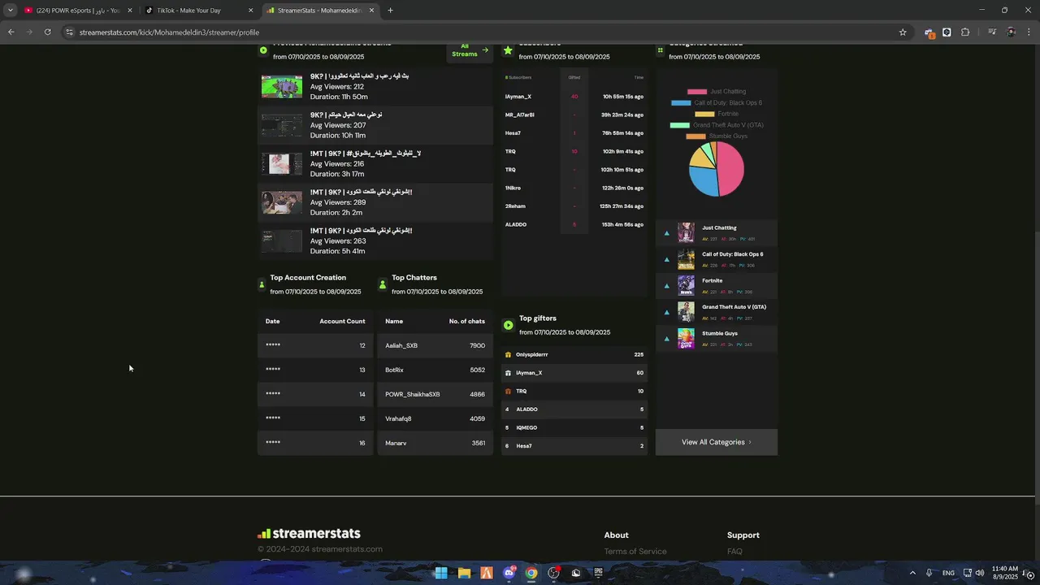Select chatter BotRix name

click(x=394, y=370)
